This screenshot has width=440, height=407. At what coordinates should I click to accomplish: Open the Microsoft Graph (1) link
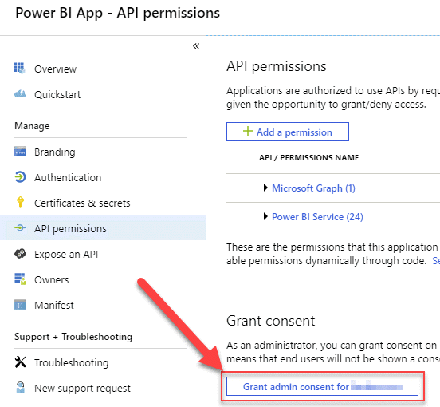tap(313, 188)
